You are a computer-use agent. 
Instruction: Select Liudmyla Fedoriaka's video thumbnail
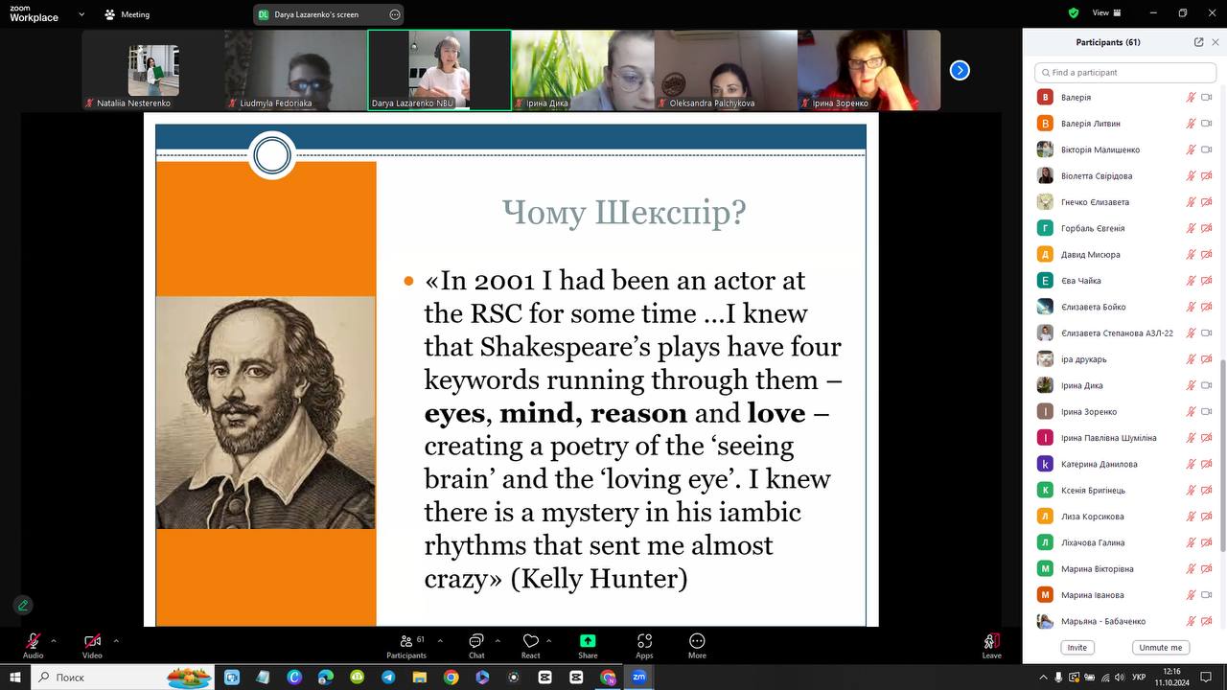(295, 70)
